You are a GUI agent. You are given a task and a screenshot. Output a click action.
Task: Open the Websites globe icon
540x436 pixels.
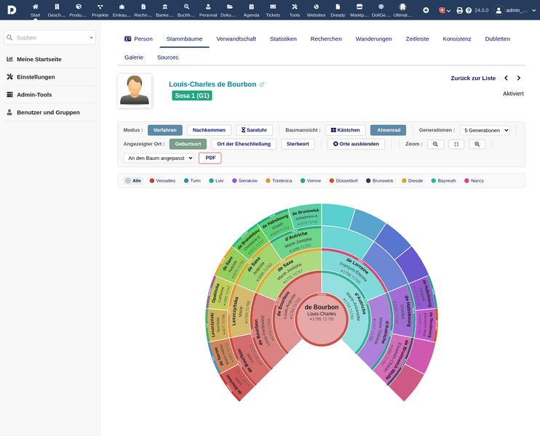316,7
